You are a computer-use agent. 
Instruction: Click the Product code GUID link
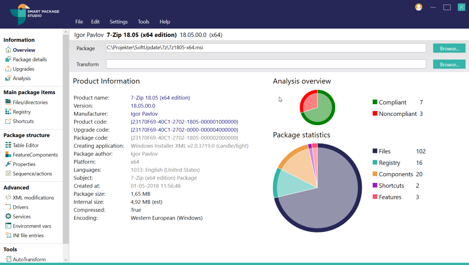(184, 122)
